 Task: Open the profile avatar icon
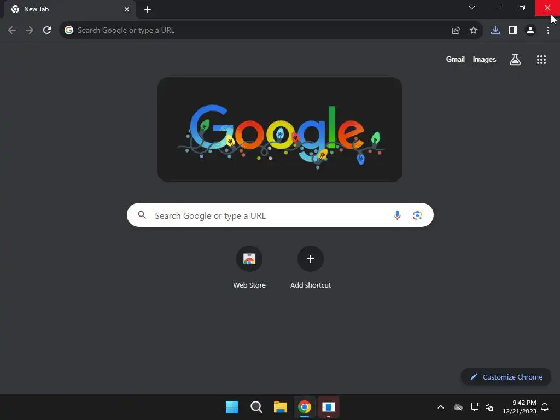click(530, 31)
